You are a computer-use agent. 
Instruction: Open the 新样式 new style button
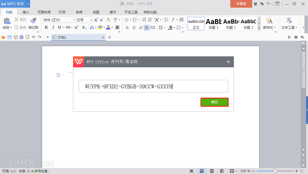(269, 24)
